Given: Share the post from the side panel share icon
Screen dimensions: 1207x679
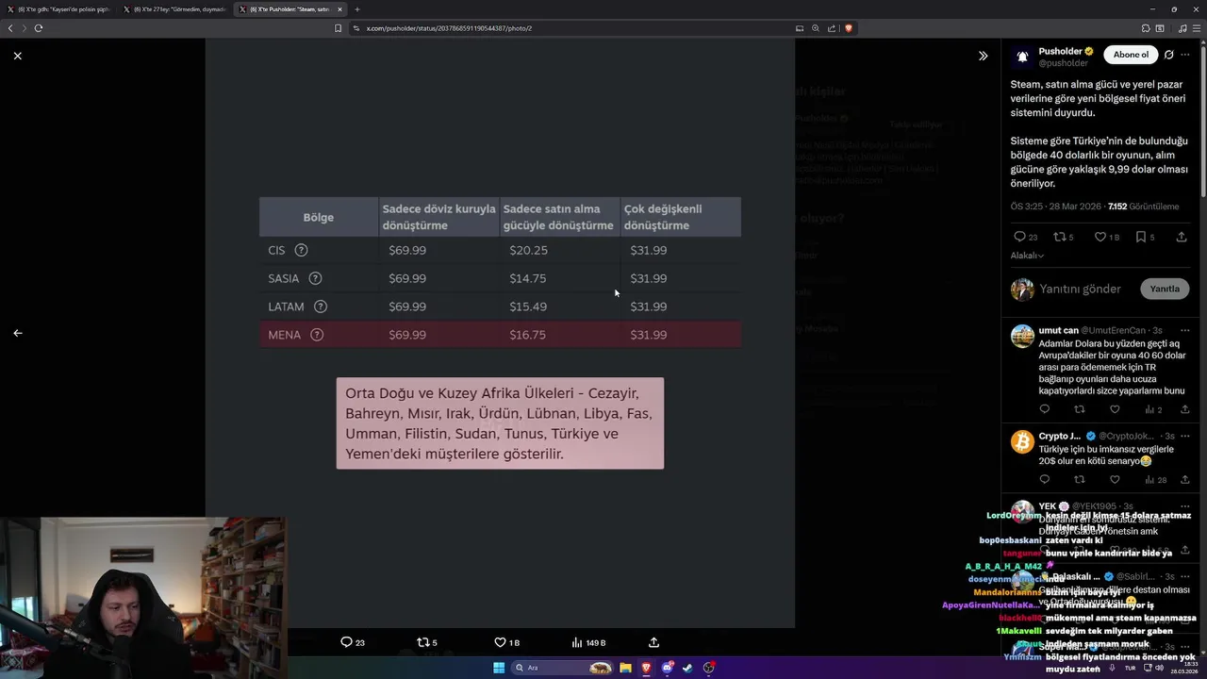Looking at the screenshot, I should click(x=1182, y=237).
